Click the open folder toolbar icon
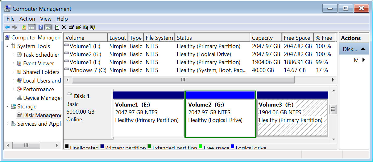Image resolution: width=373 pixels, height=162 pixels. click(x=78, y=27)
